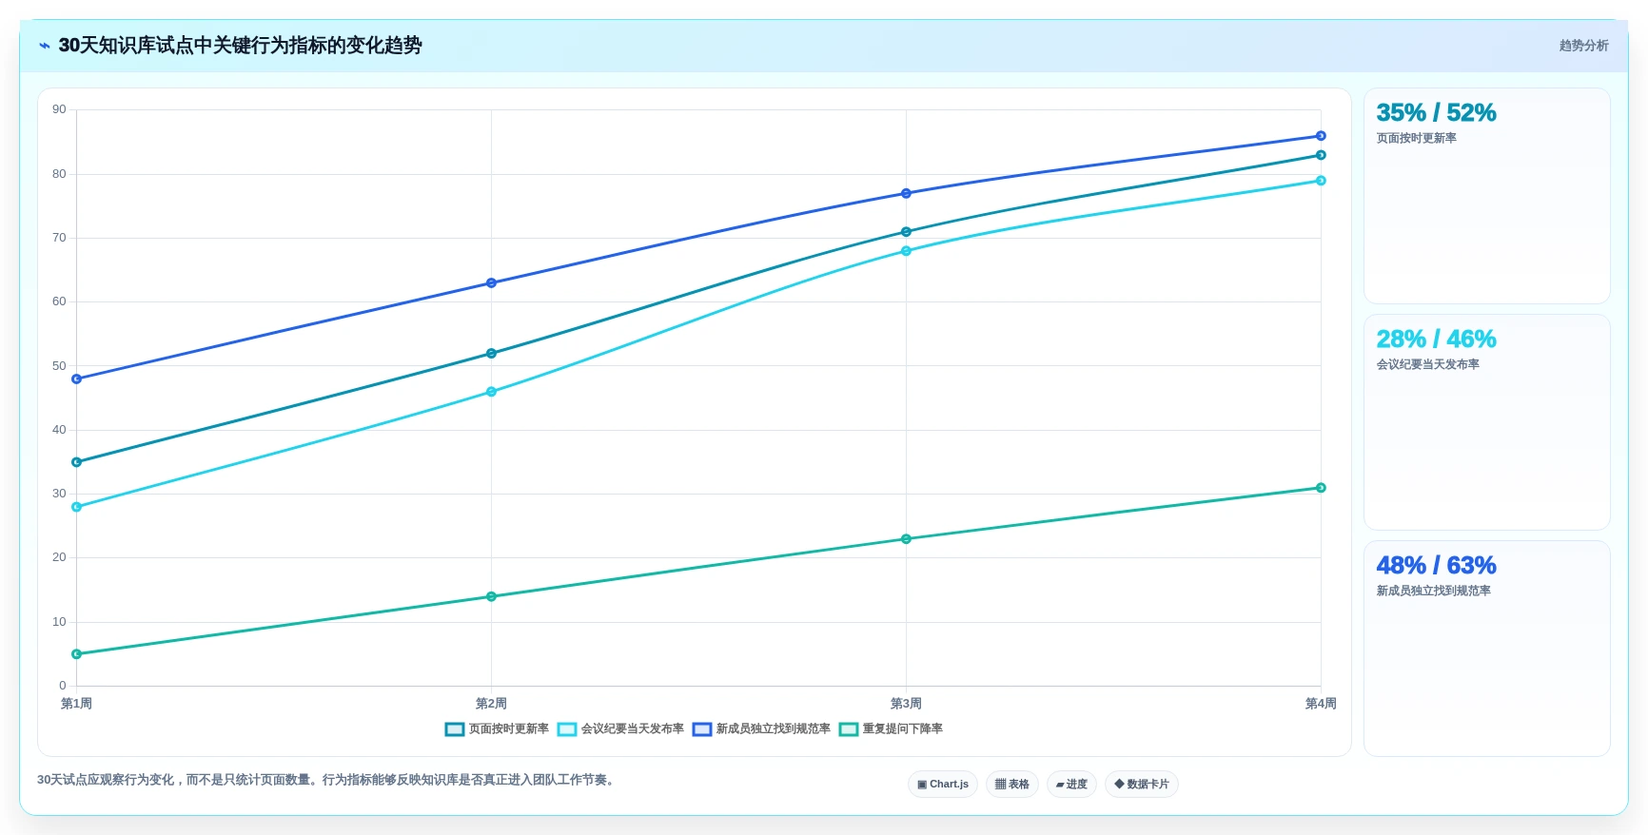Click the lightning icon beside the chart title

click(45, 46)
